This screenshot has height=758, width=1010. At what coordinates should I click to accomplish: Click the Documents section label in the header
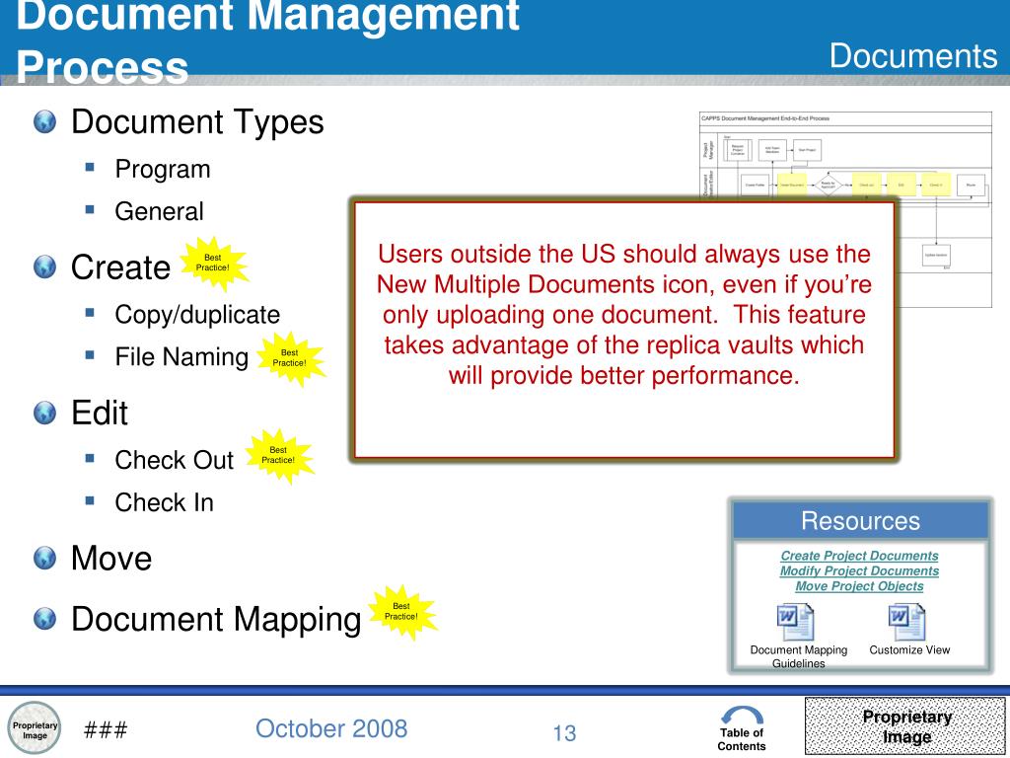click(913, 56)
